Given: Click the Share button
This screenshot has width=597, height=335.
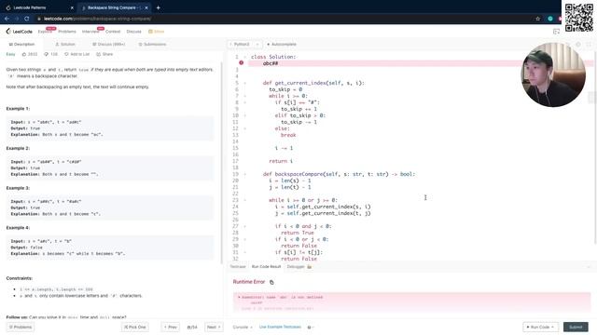Looking at the screenshot, I should (x=104, y=54).
